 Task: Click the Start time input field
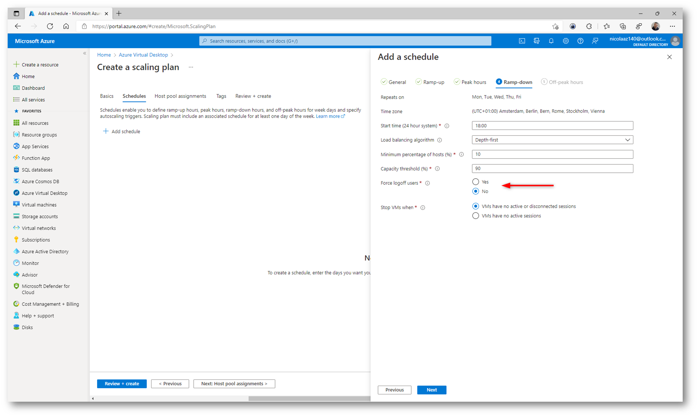click(552, 125)
